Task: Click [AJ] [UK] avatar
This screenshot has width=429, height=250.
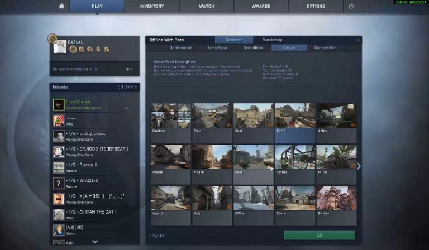Action: [x=59, y=230]
